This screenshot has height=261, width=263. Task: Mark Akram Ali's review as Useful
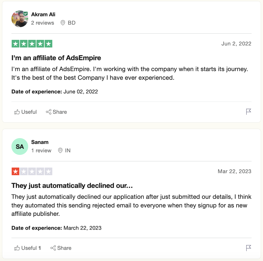[26, 112]
